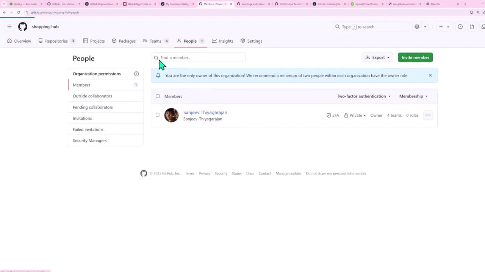Click the Invite member button
The height and width of the screenshot is (272, 485).
[415, 57]
